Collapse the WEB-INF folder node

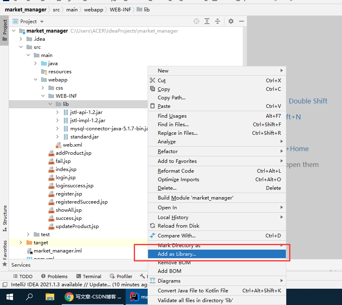[43, 96]
